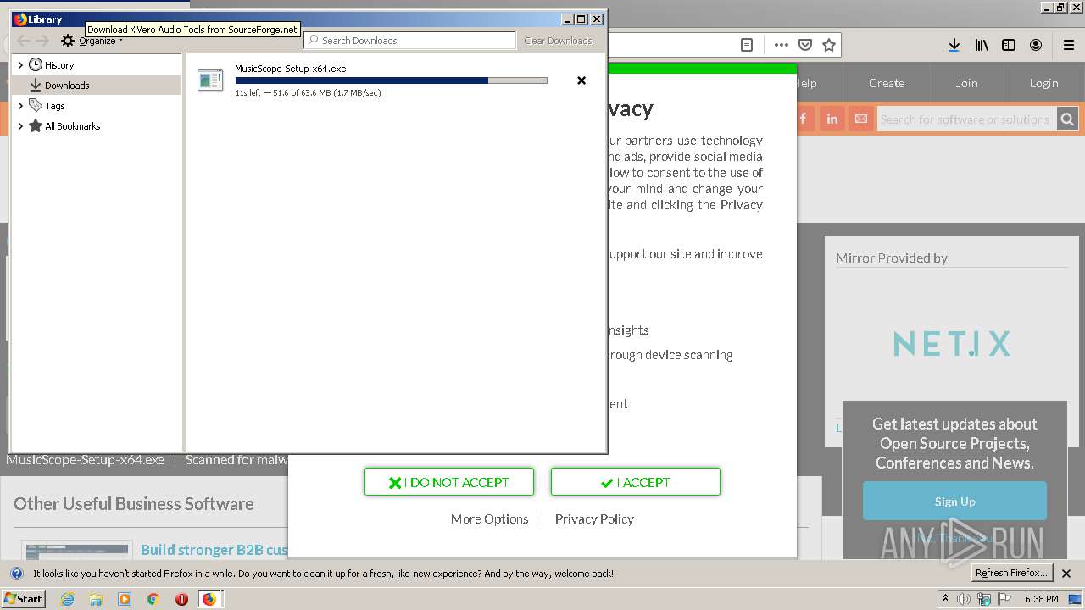Click the Search Downloads field
Image resolution: width=1085 pixels, height=610 pixels.
410,41
